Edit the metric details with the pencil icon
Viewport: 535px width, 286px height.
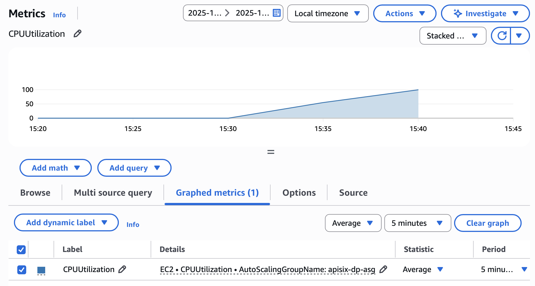click(384, 269)
